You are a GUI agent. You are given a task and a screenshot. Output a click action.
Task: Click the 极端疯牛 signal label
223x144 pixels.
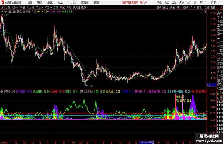click(180, 96)
